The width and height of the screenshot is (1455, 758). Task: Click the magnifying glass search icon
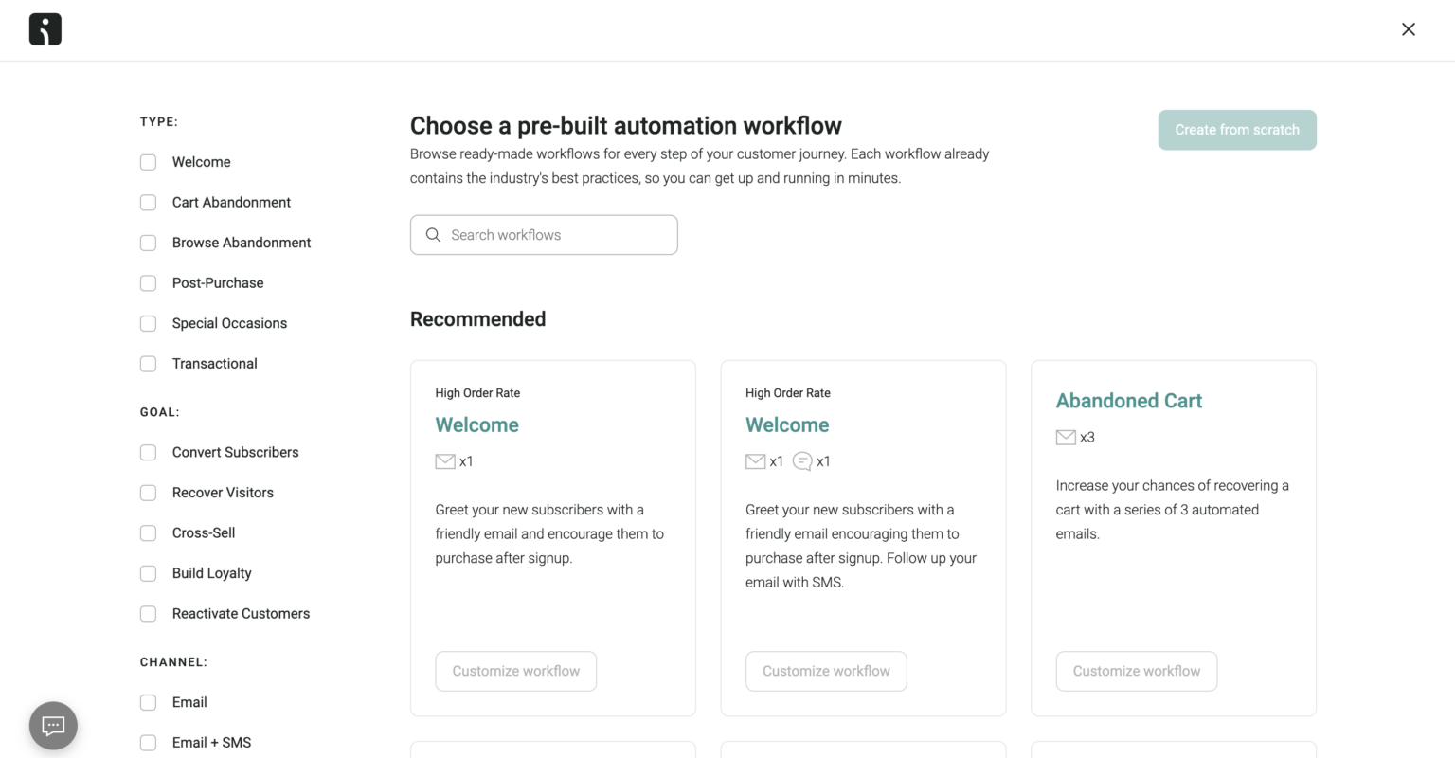(x=433, y=234)
